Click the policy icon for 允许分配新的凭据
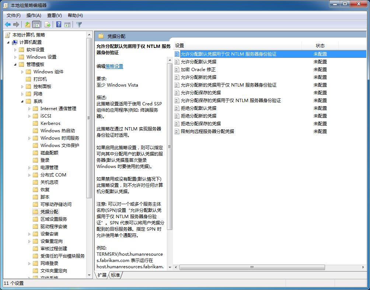This screenshot has height=290, width=370. coord(177,77)
